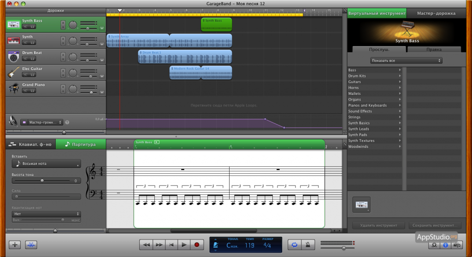Select the Прослуш. tab

click(x=379, y=49)
